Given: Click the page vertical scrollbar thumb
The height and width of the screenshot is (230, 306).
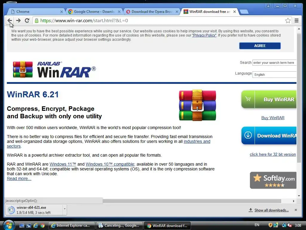Looking at the screenshot, I should tap(299, 98).
